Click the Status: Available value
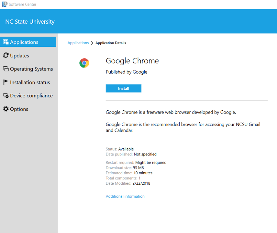The height and width of the screenshot is (233, 277). [x=126, y=149]
